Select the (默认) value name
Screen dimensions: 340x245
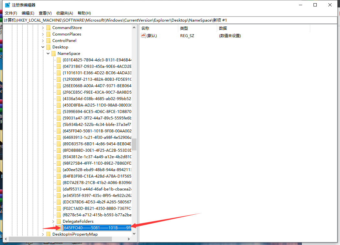coord(152,36)
